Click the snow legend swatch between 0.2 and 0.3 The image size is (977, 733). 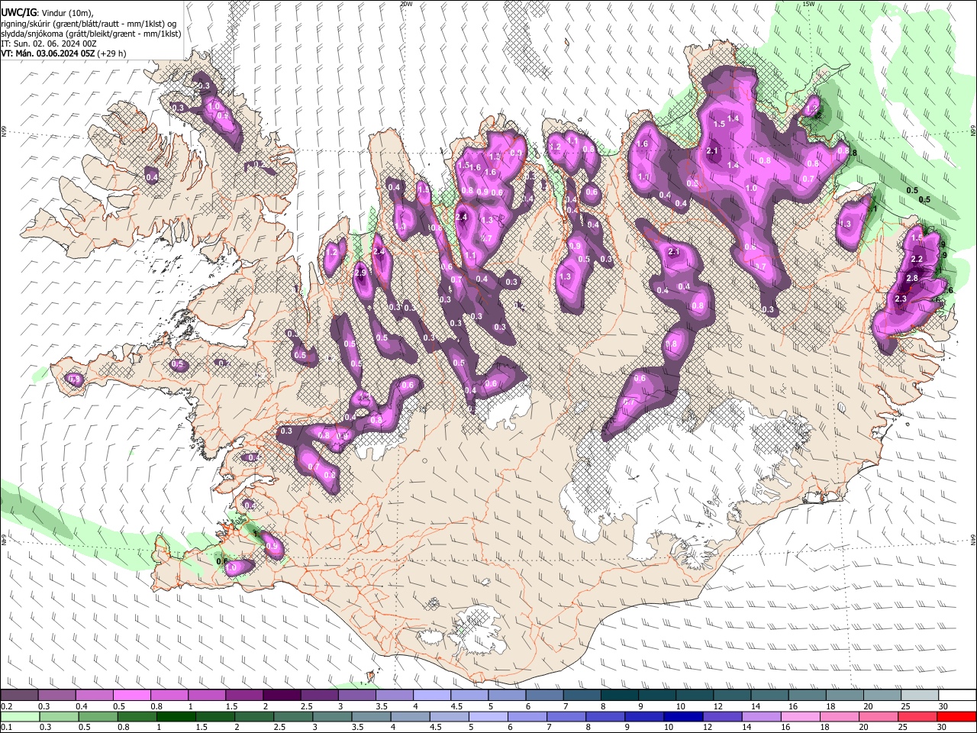(x=19, y=696)
